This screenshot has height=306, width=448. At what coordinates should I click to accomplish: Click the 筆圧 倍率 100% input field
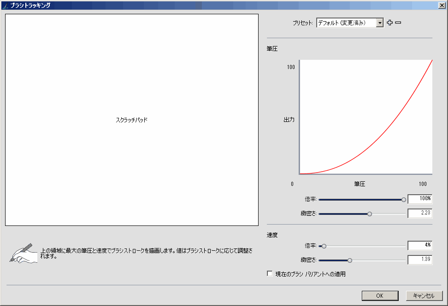tap(420, 199)
